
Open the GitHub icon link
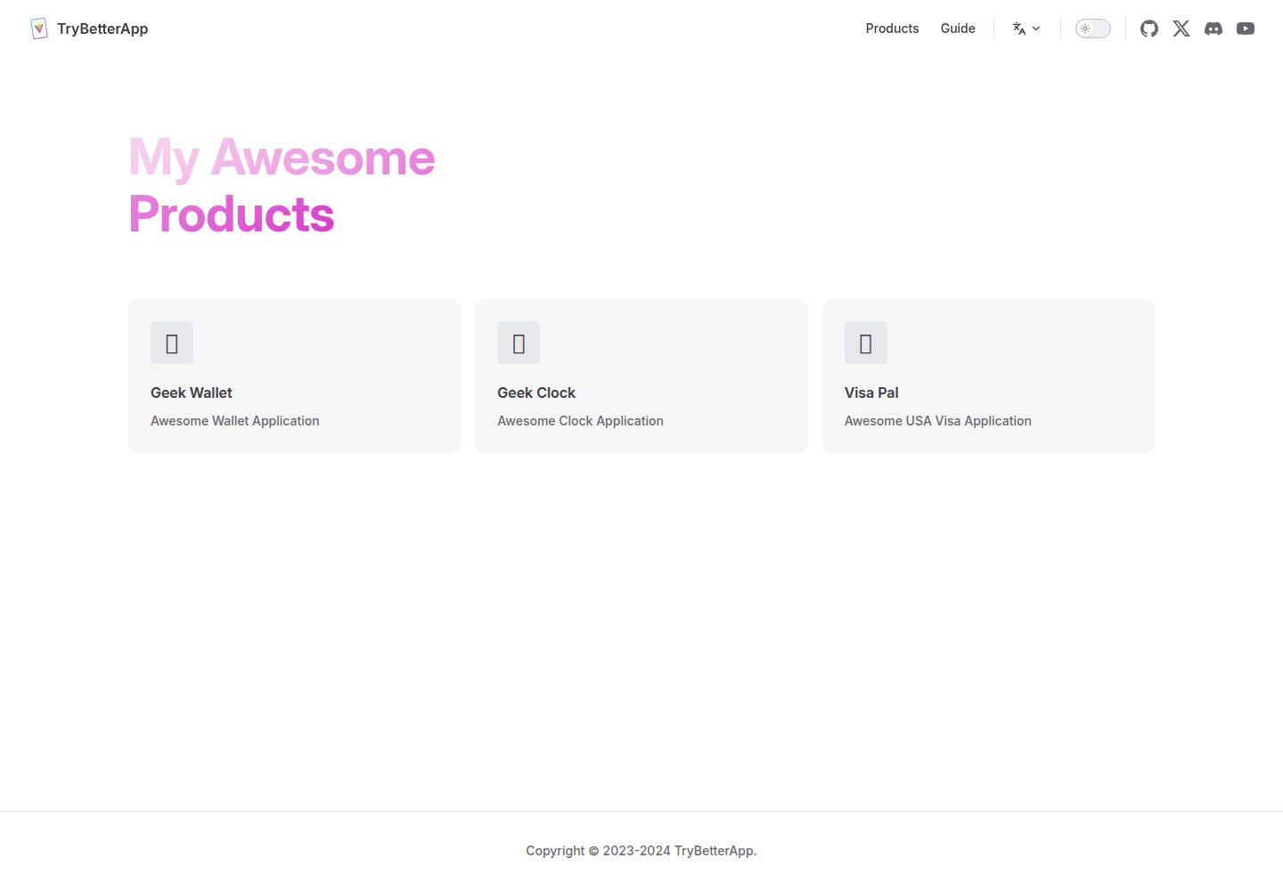click(x=1149, y=28)
